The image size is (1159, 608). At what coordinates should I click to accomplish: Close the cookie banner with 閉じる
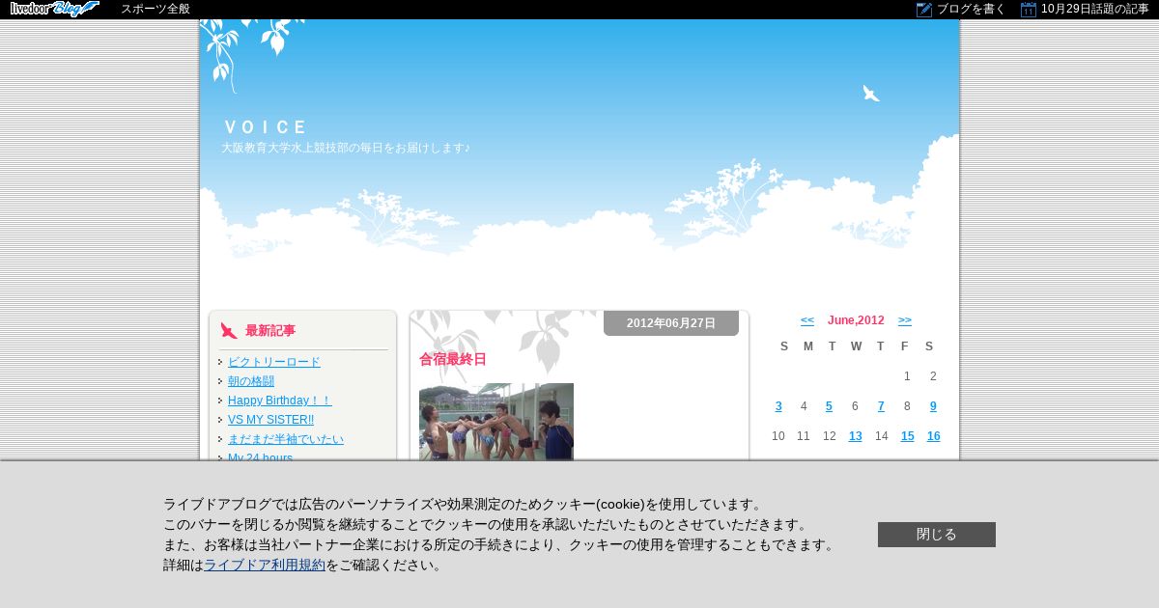(937, 535)
